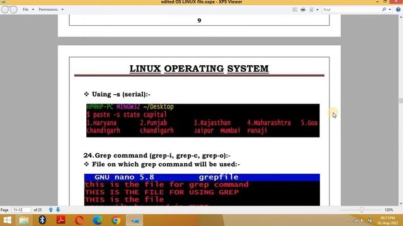Click the back navigation arrow in XPS Viewer
The image size is (403, 226).
coord(5,9)
